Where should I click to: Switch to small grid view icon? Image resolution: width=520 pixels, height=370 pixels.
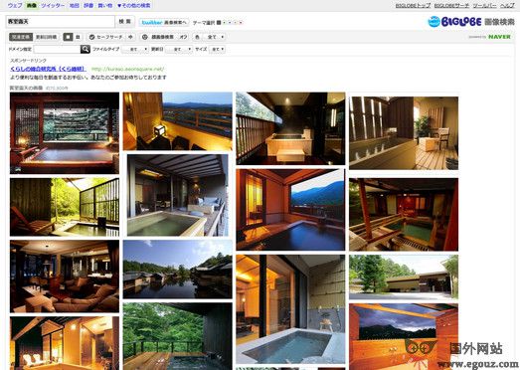pos(78,37)
